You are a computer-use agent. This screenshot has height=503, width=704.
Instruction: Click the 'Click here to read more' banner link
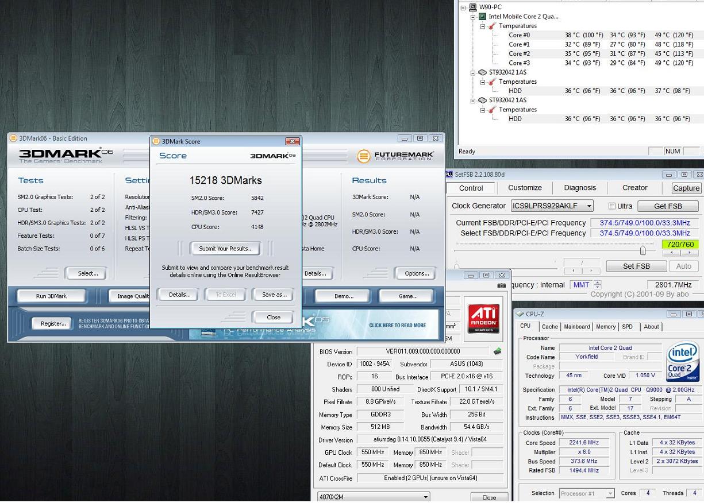[397, 325]
